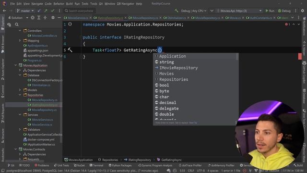Click the Push green arrow icon
Image resolution: width=307 pixels, height=173 pixels.
(46, 11)
